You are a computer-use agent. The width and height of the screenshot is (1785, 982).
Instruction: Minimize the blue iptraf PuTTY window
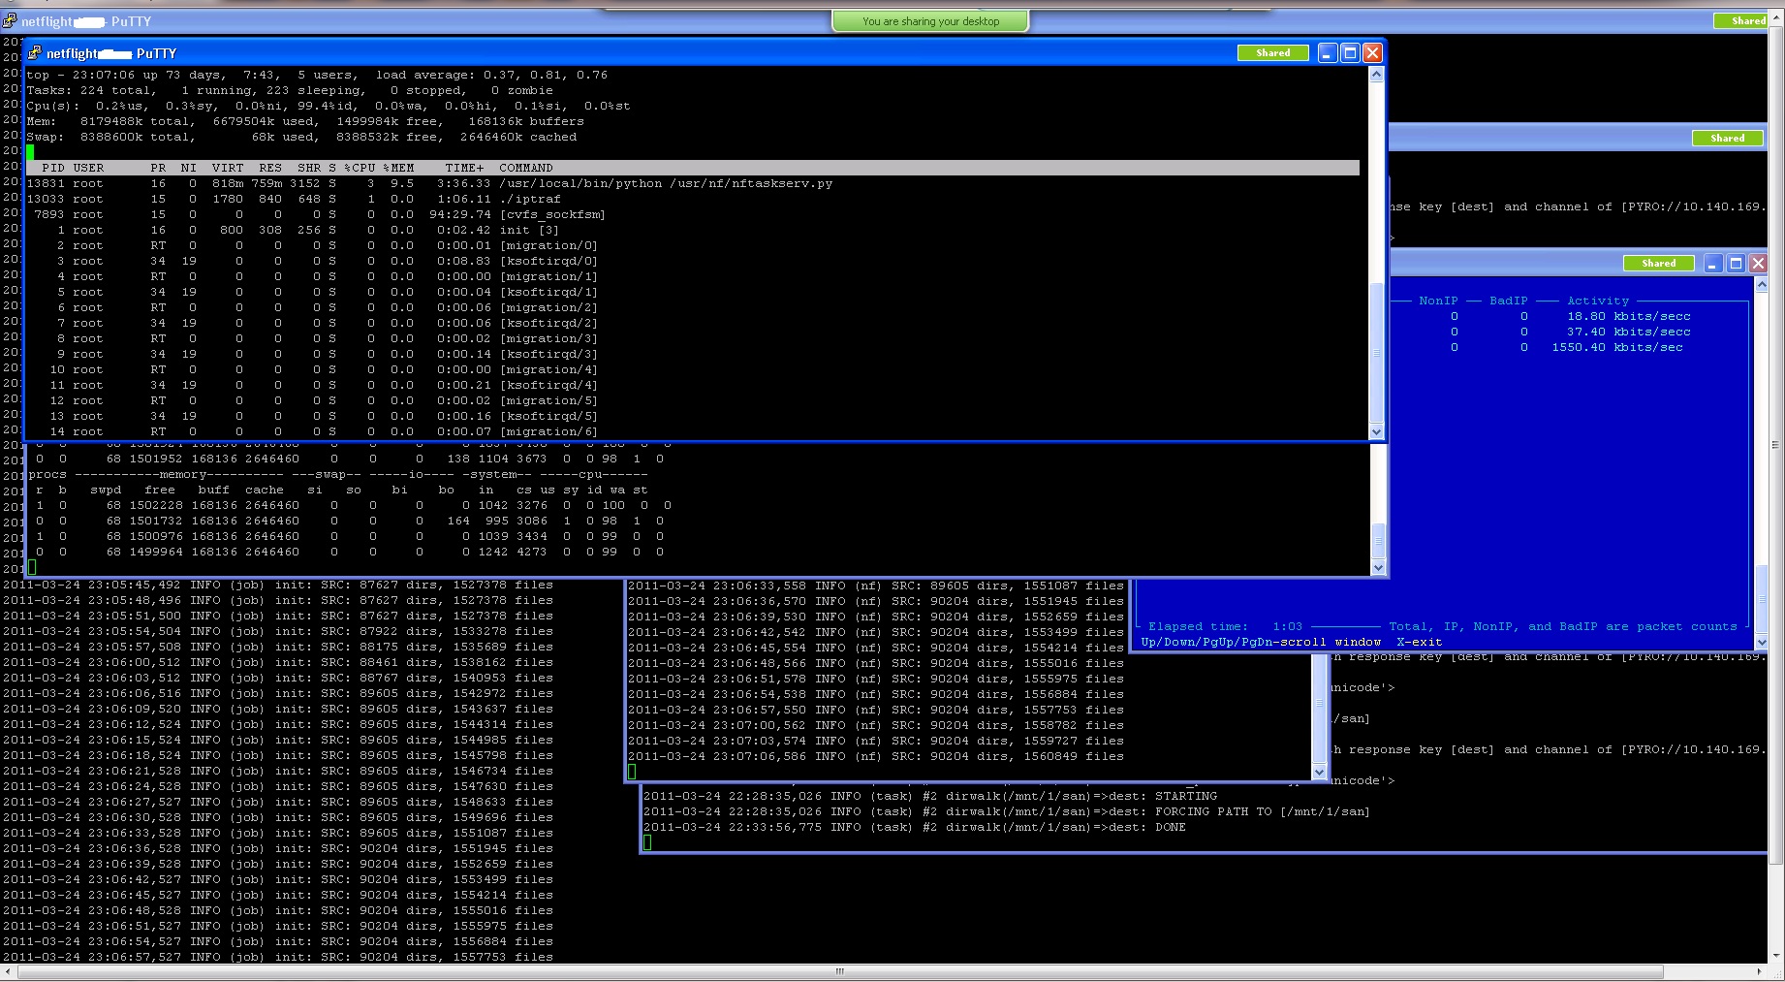(x=1712, y=264)
